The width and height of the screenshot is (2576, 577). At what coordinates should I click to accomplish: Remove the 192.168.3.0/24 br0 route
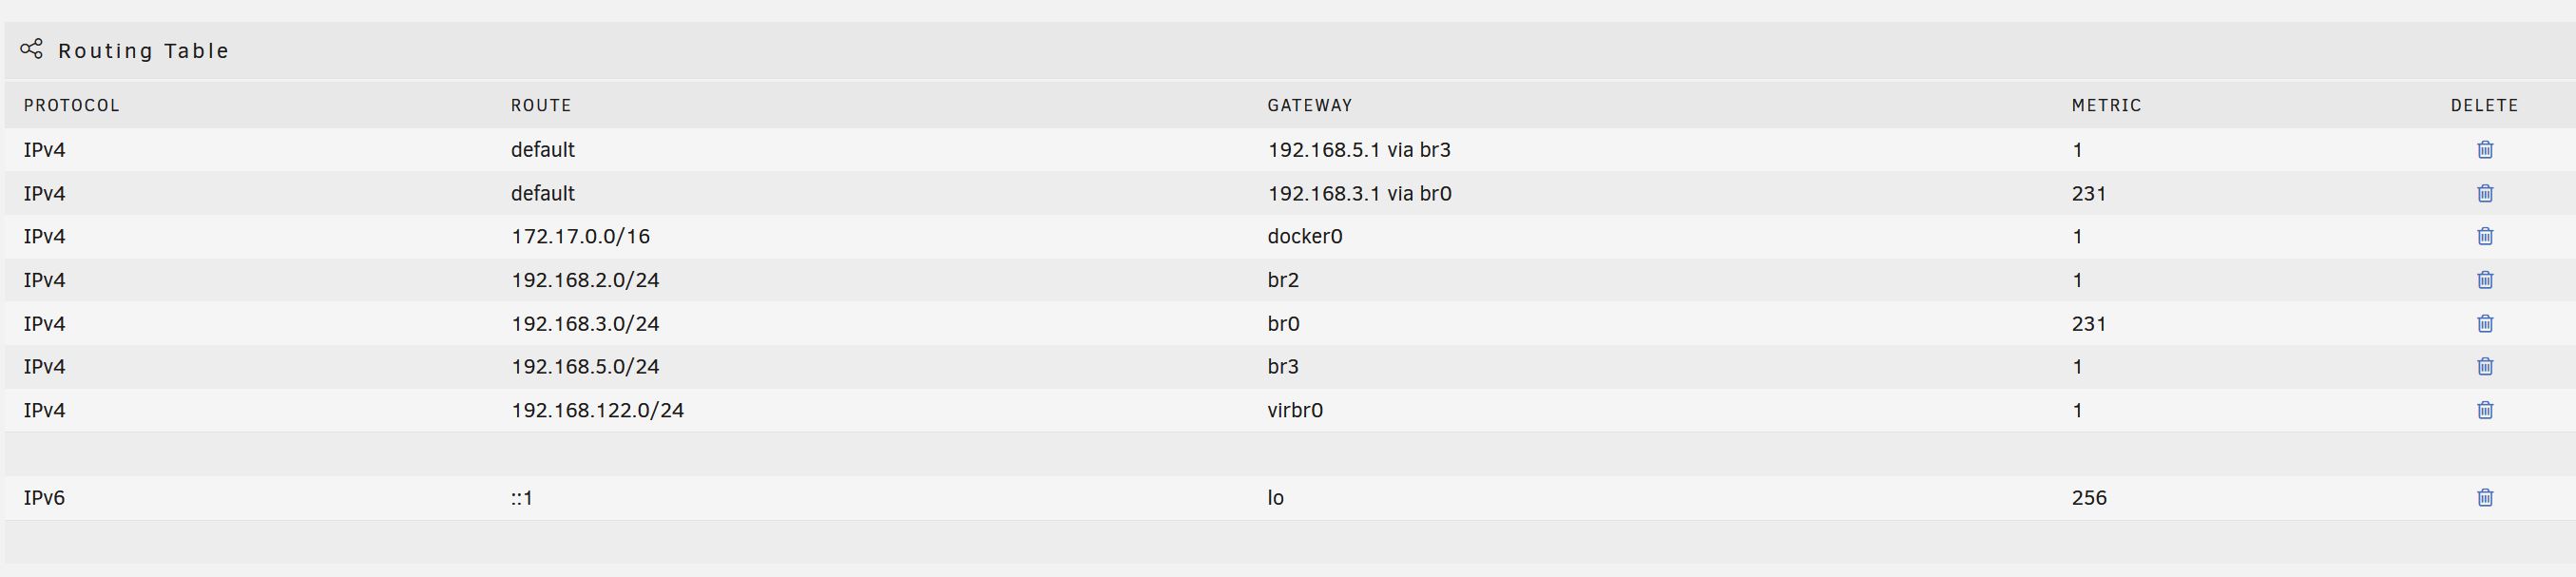point(2485,323)
